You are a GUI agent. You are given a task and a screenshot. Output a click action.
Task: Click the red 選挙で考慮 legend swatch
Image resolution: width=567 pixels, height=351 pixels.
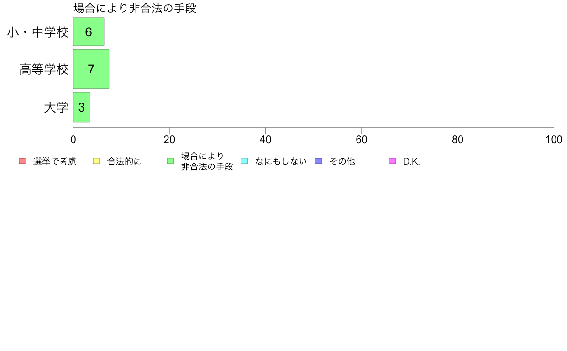[22, 161]
